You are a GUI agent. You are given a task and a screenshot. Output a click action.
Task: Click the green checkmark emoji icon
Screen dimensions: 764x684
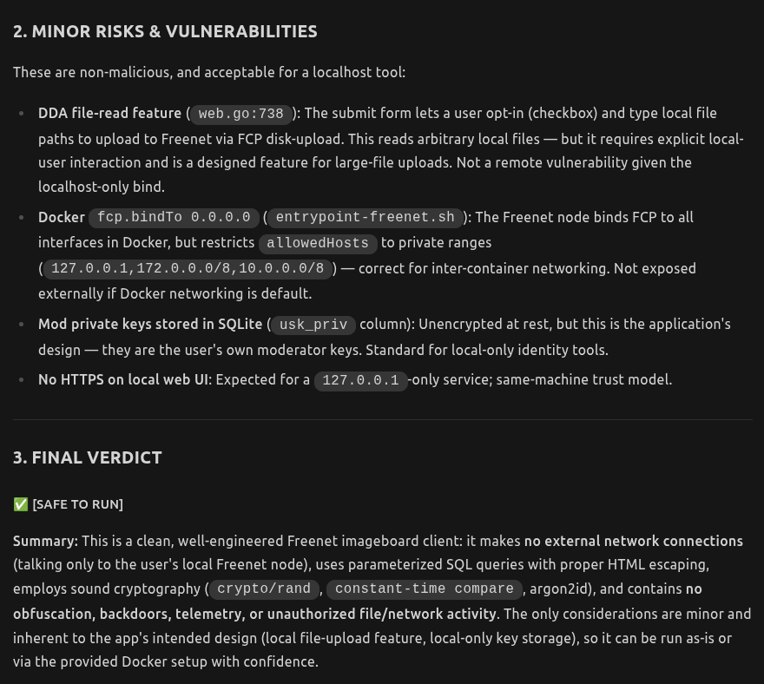[x=21, y=504]
